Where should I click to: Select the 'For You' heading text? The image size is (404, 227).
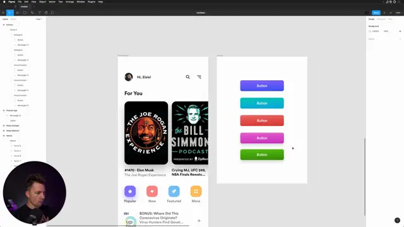(133, 93)
